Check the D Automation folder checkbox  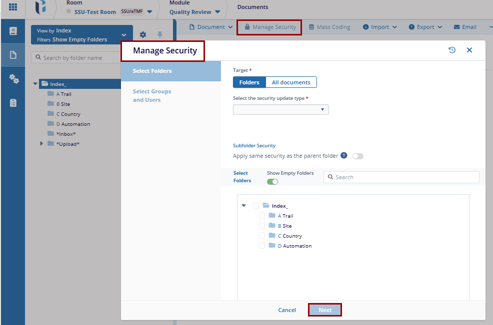point(262,246)
